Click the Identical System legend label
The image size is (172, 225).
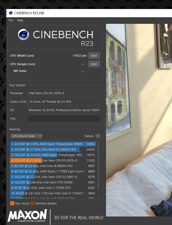point(46,203)
